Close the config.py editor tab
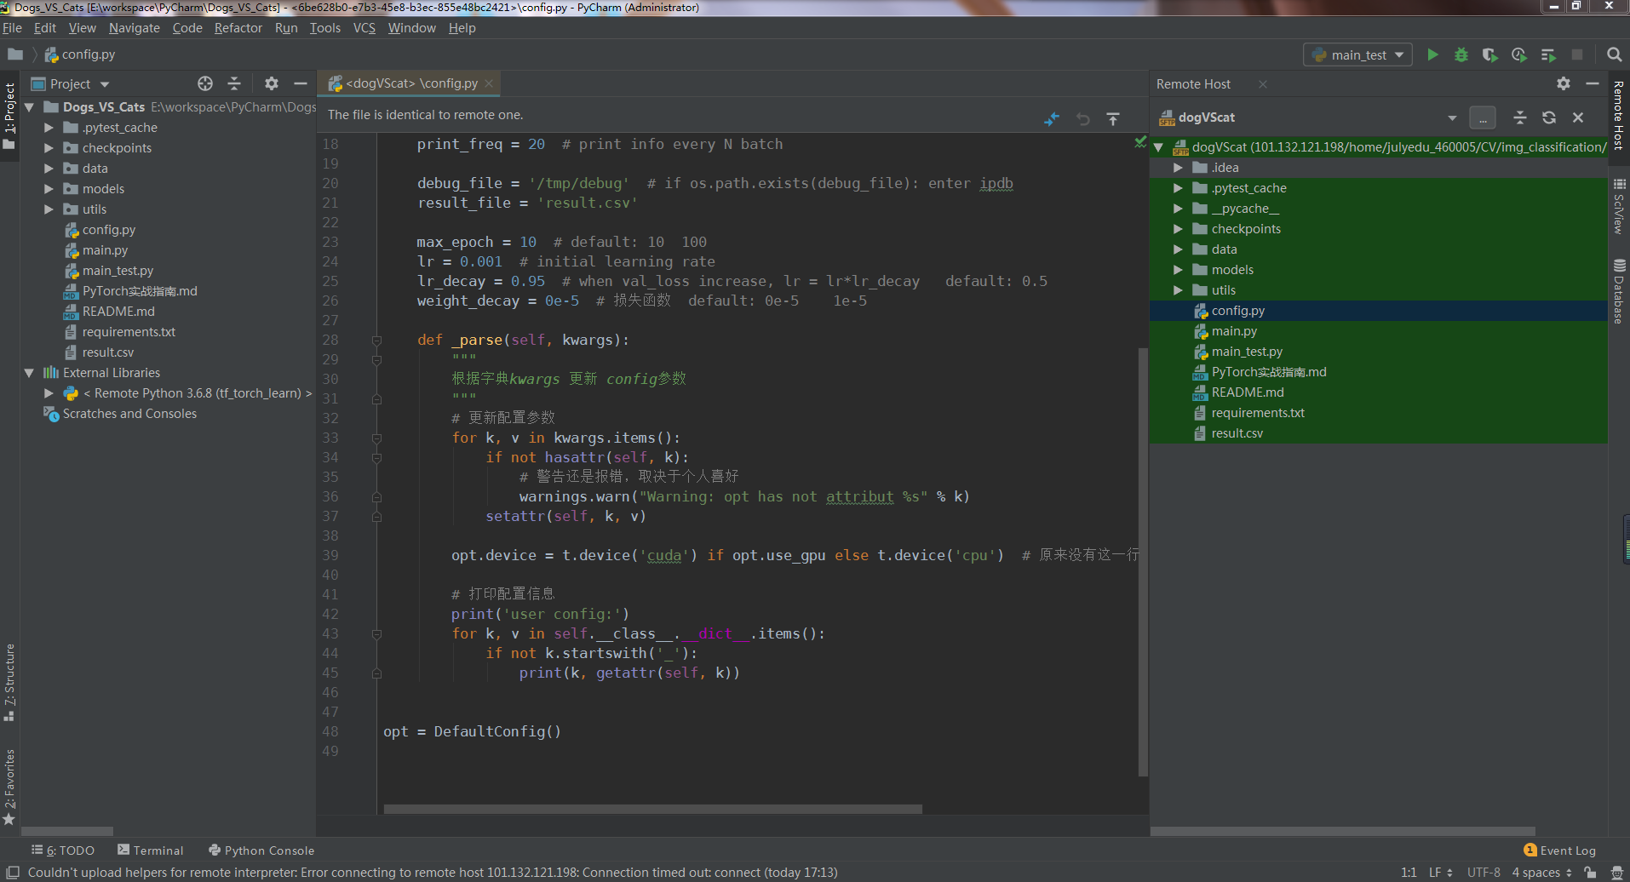 pyautogui.click(x=489, y=83)
